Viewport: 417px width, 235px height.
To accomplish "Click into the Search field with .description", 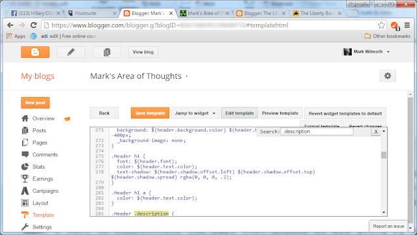I will (317, 131).
